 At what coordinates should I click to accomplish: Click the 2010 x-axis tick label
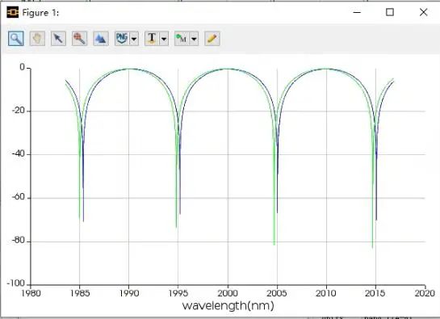[326, 293]
